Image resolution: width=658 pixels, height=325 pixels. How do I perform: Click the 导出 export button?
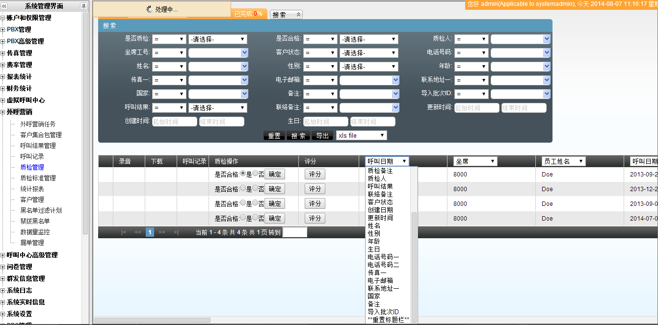pos(322,136)
